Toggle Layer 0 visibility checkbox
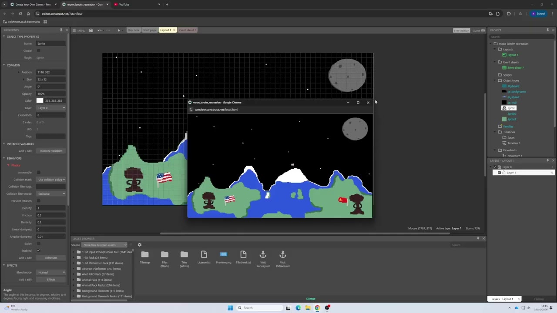557x313 pixels. pyautogui.click(x=495, y=167)
